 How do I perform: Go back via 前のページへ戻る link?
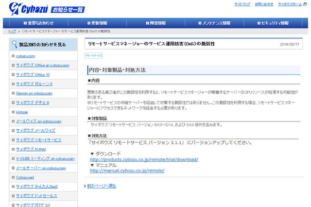103,186
